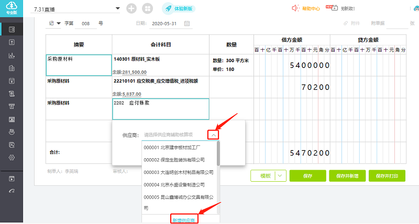Click the balance link 5,837.00

132,94
